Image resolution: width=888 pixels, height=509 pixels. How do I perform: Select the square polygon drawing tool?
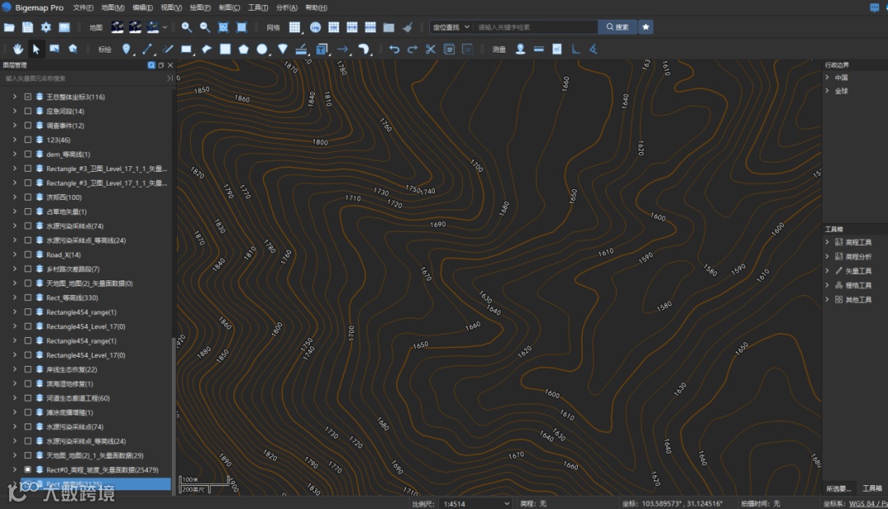click(x=225, y=49)
